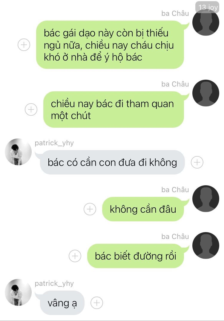Click plus icon beside 'không cần đâu'
224x321 pixels.
90,209
